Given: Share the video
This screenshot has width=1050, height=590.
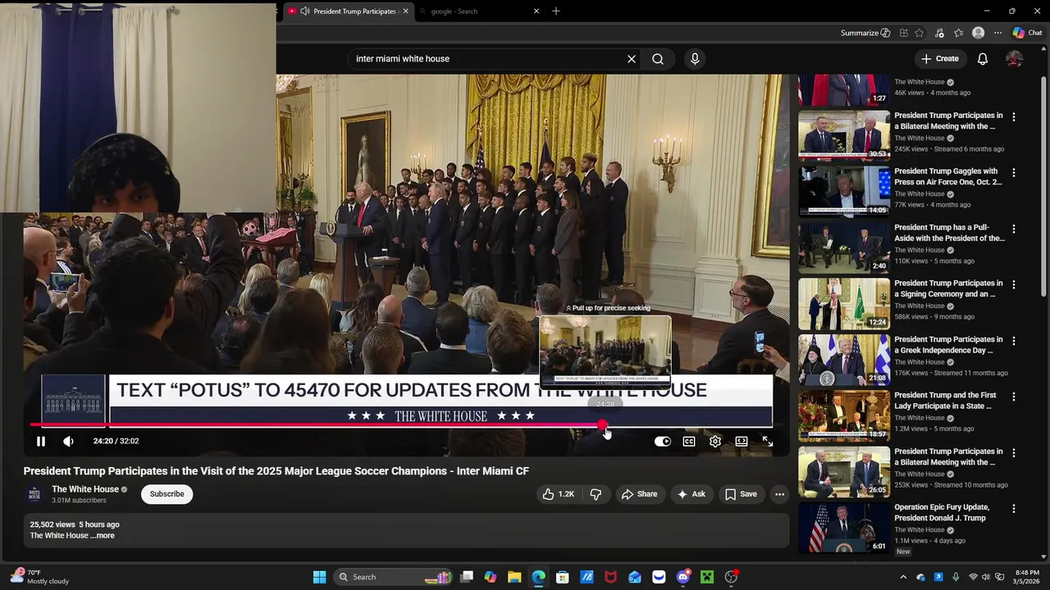Looking at the screenshot, I should click(639, 494).
